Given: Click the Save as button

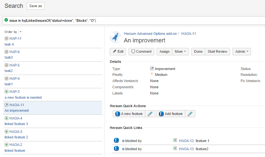Looking at the screenshot, I should pos(35,6).
